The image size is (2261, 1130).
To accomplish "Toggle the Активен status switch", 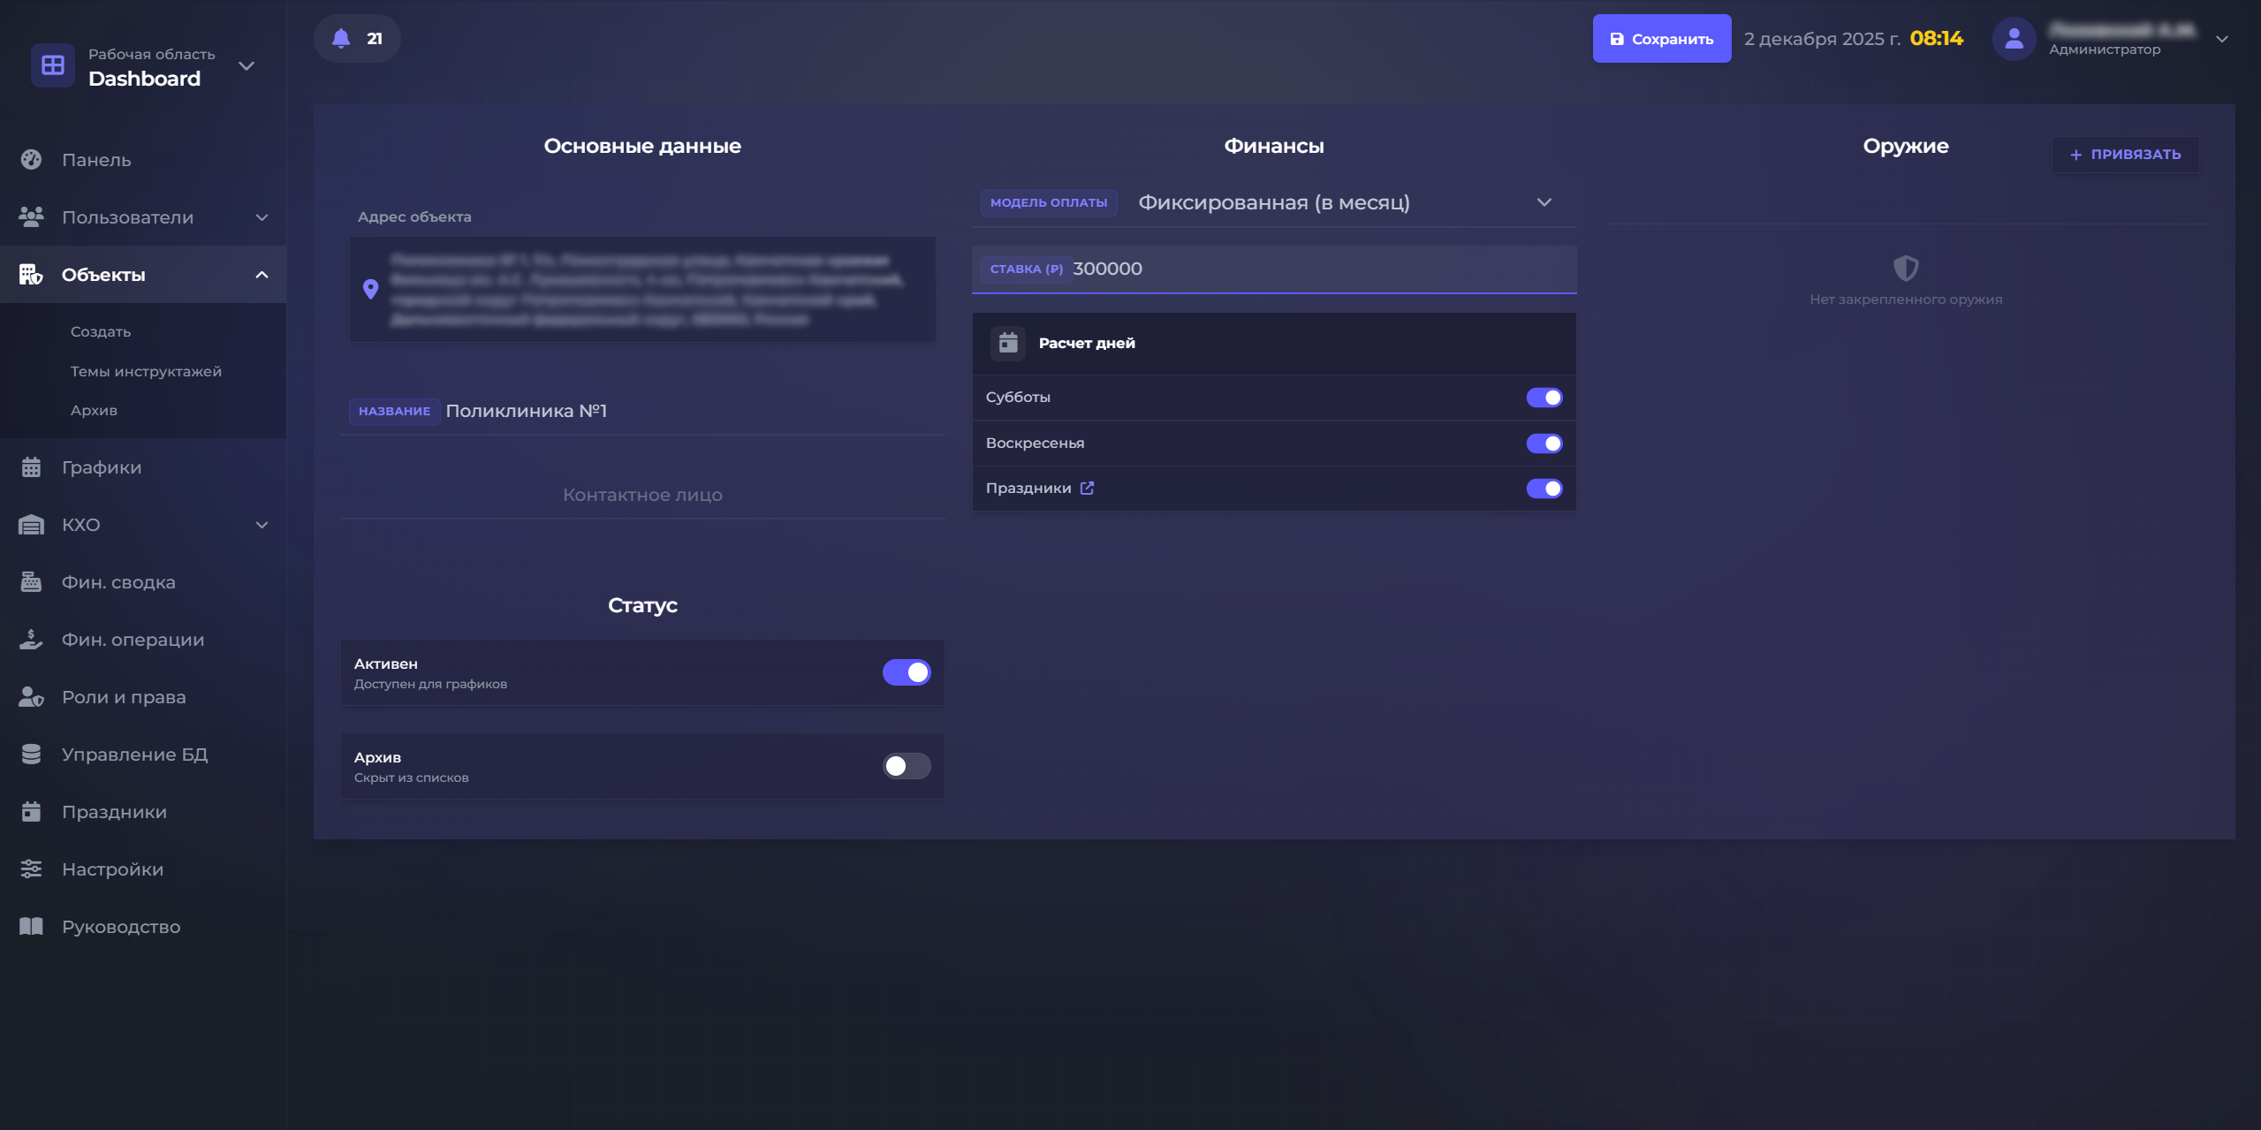I will coord(906,672).
